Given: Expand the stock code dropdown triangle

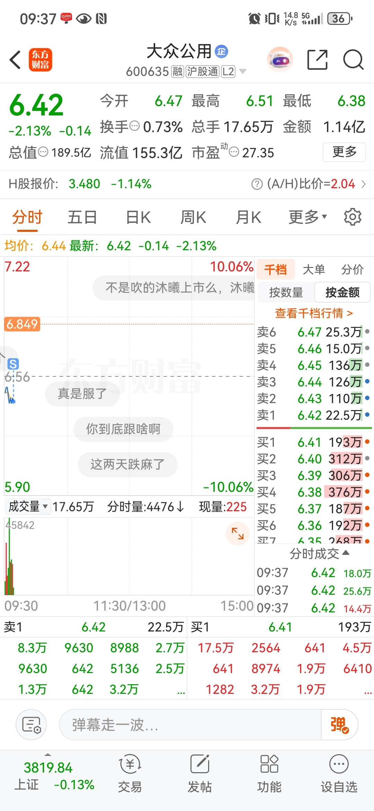Looking at the screenshot, I should click(x=243, y=71).
